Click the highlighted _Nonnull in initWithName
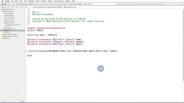This screenshot has width=184, height=103. pos(77,51)
